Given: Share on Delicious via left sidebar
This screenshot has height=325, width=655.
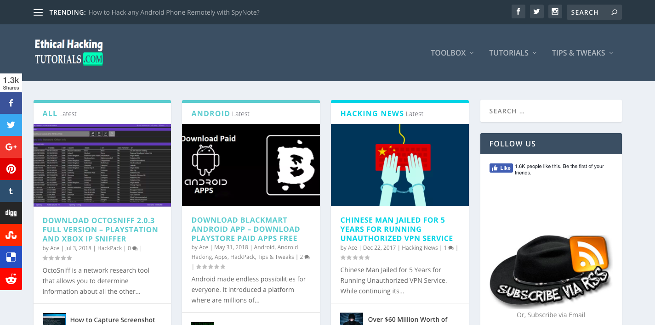Looking at the screenshot, I should (11, 257).
